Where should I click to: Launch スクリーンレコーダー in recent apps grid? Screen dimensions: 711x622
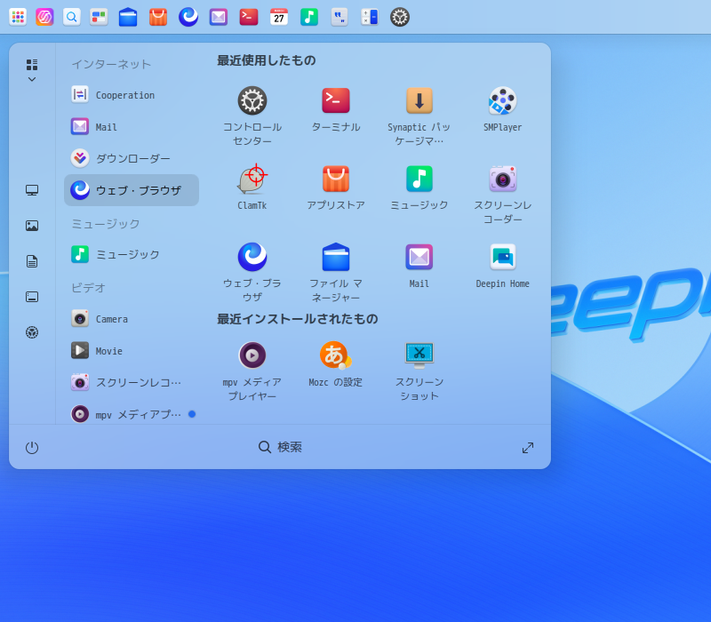(x=503, y=179)
